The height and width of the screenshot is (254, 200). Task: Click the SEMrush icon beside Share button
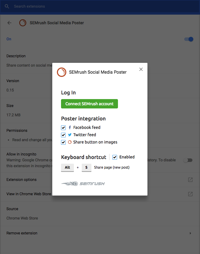pos(70,142)
